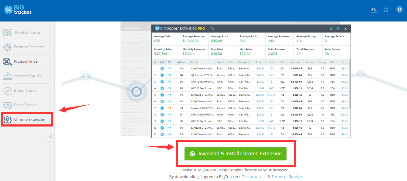Click the plus icon in row 1
The width and height of the screenshot is (407, 181).
tap(162, 69)
